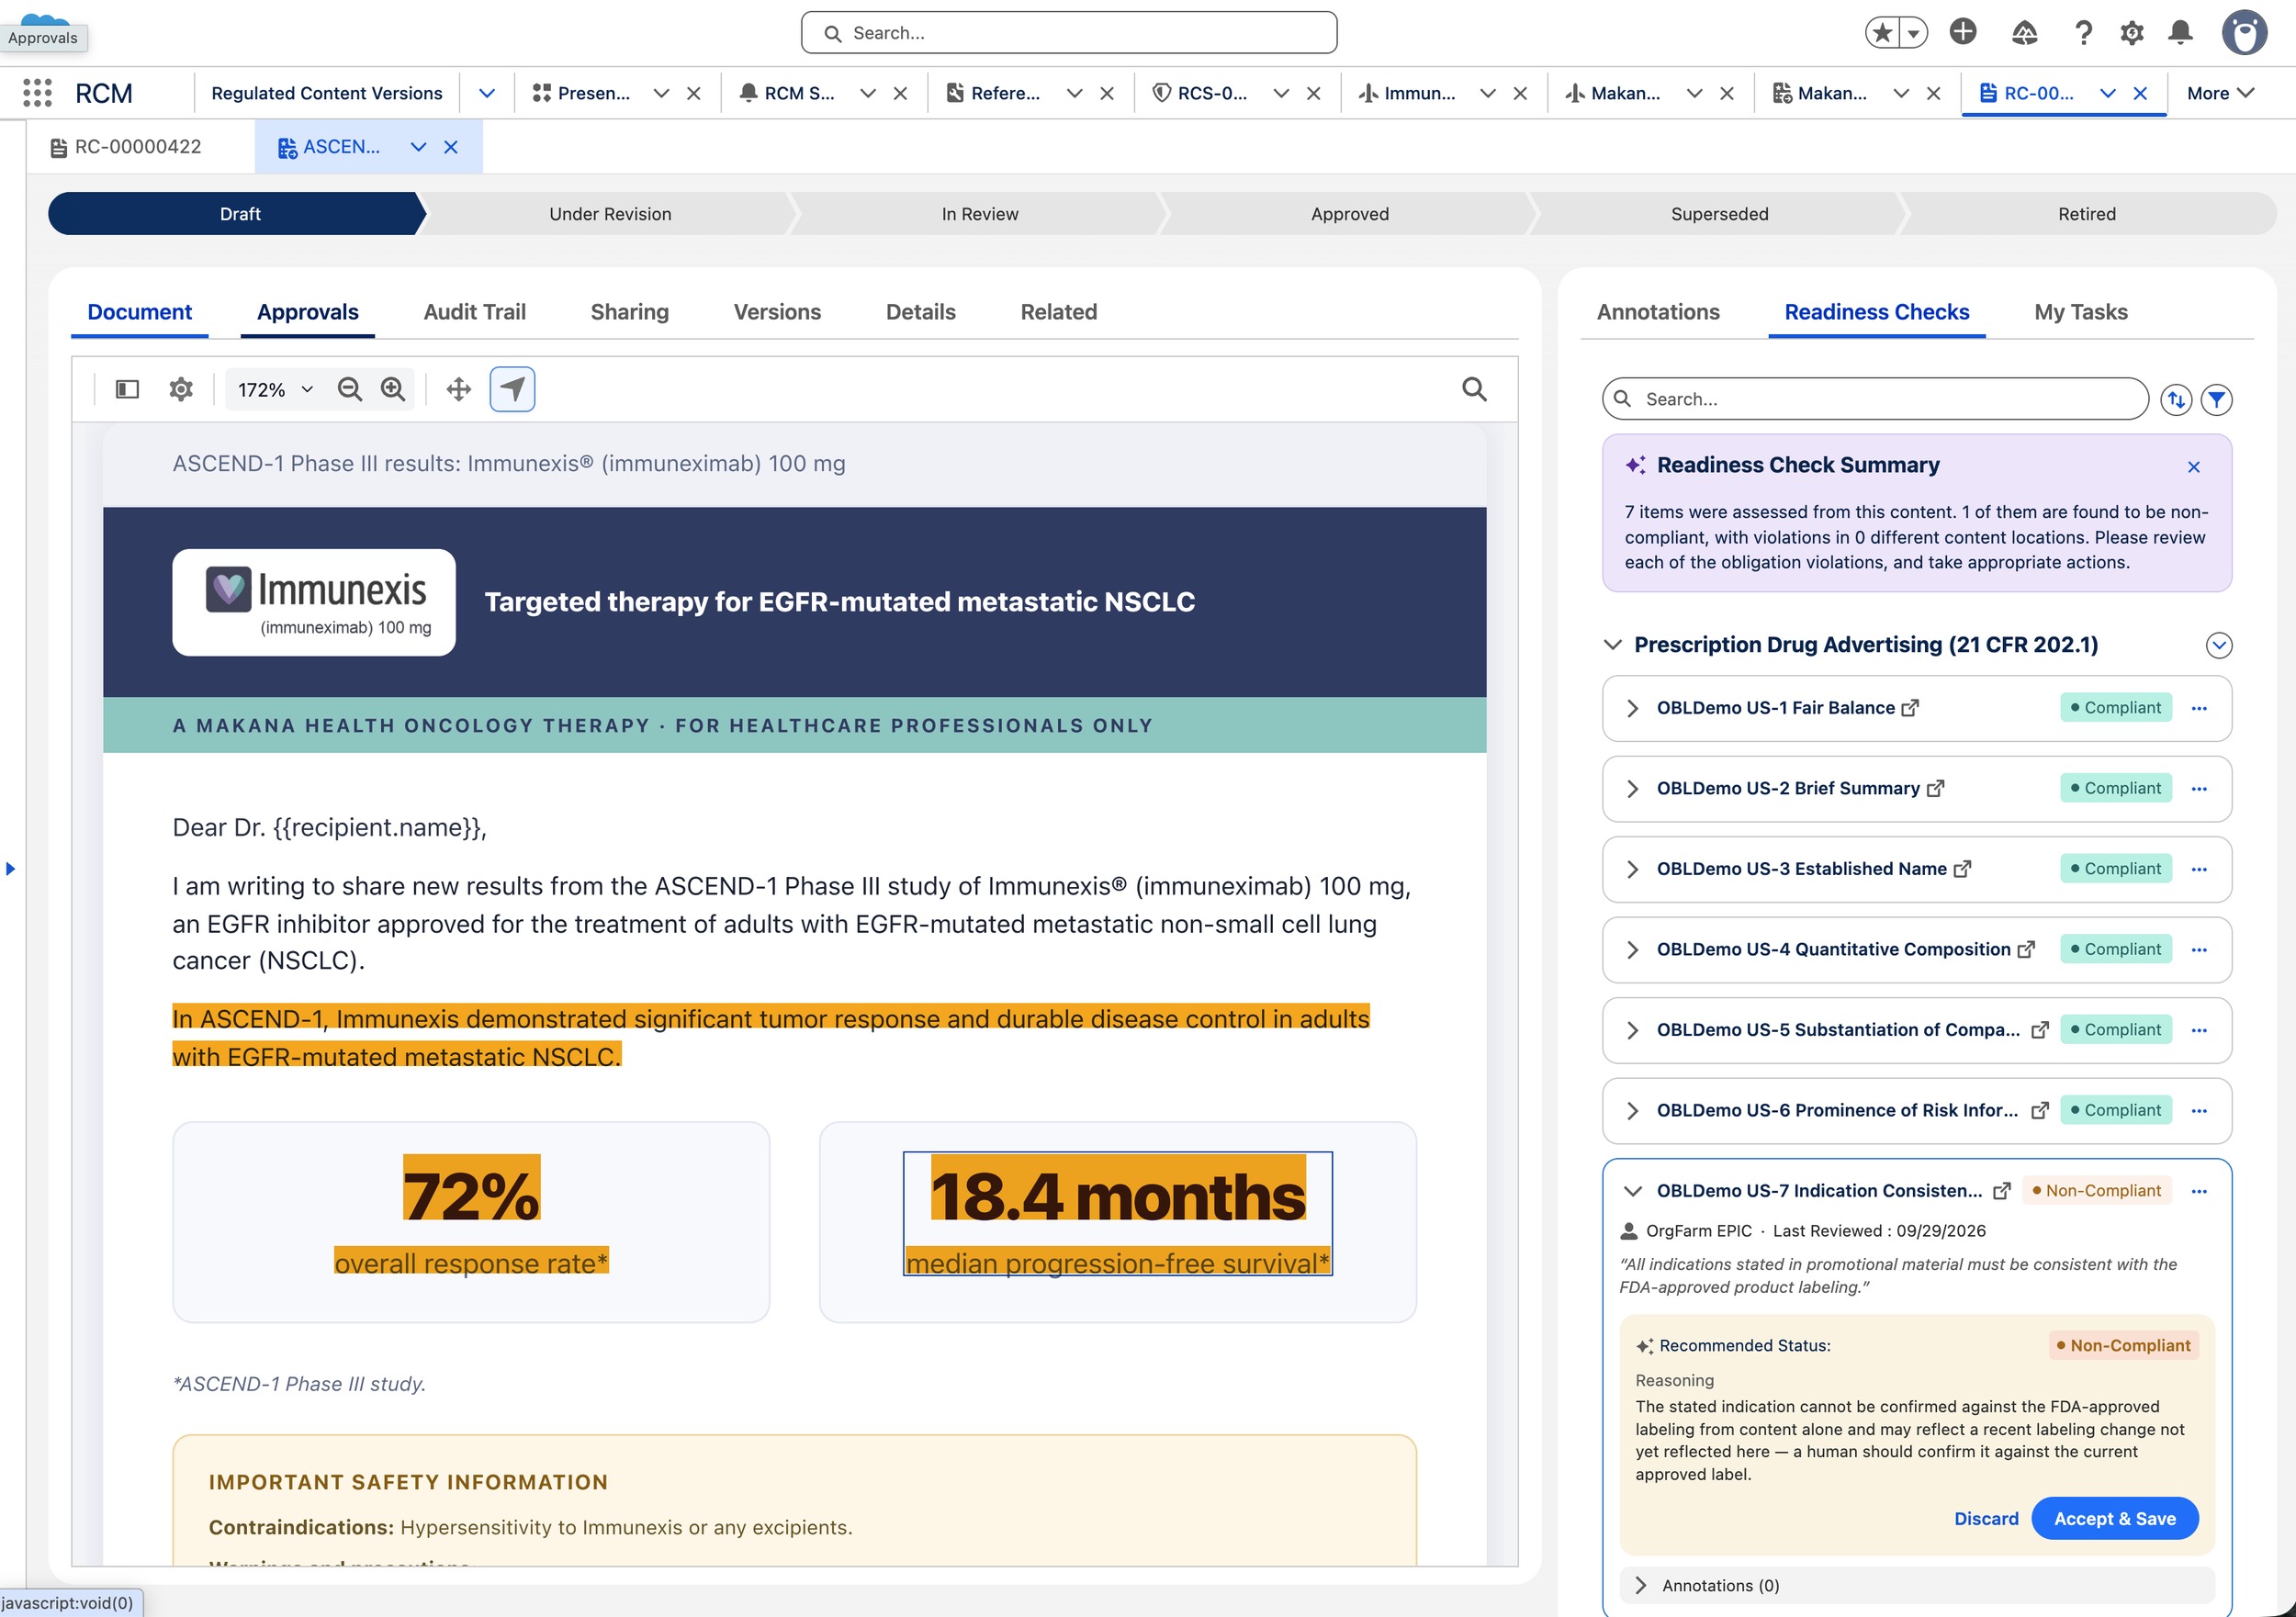Screen dimensions: 2296x1617
Task: Open Regulated Content Versions nav dropdown
Action: coord(487,93)
